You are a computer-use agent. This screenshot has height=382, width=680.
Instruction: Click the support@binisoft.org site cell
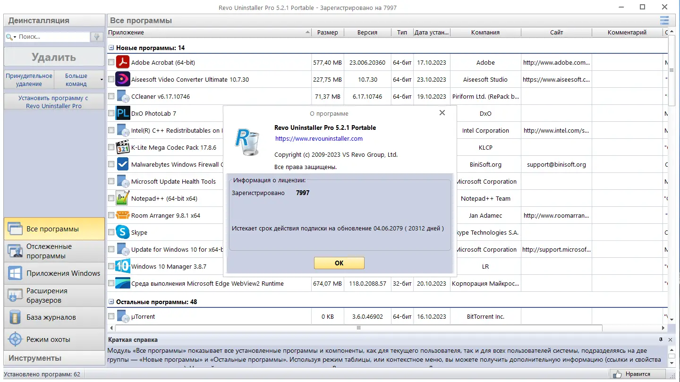[556, 165]
